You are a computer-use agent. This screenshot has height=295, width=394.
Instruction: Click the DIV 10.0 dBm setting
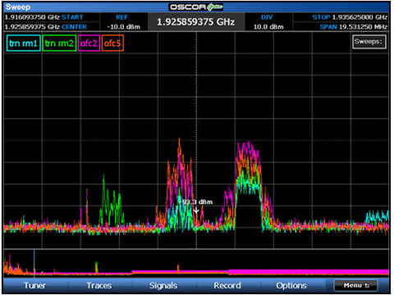(268, 22)
